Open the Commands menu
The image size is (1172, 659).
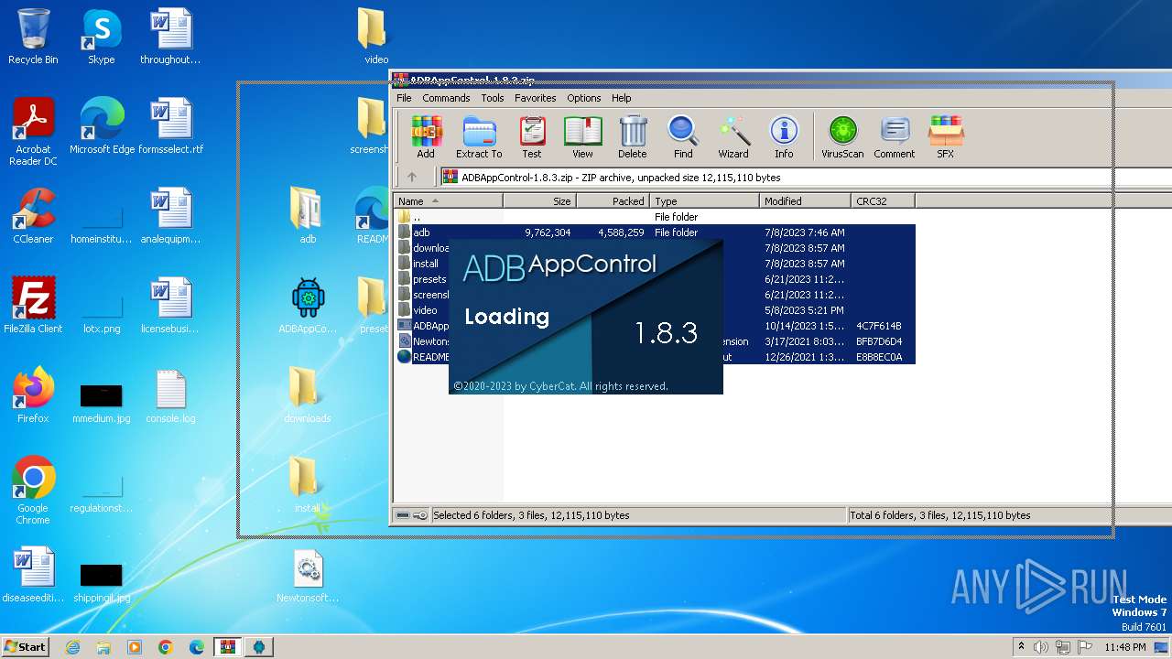[x=446, y=98]
